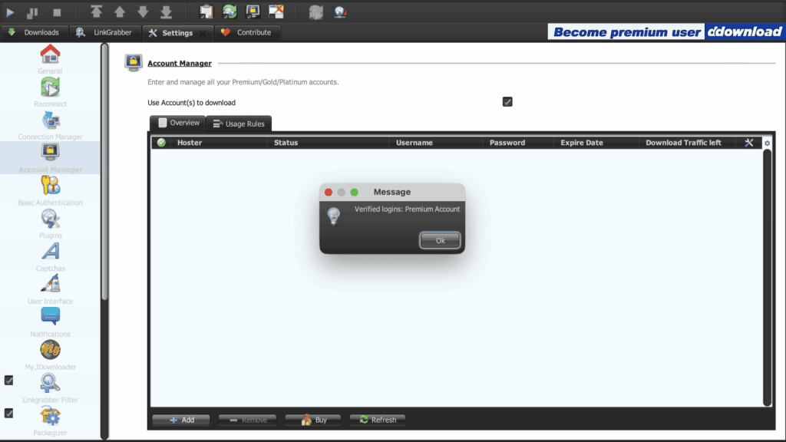Viewport: 786px width, 442px height.
Task: Click the small gear above table scrollbar
Action: (x=767, y=143)
